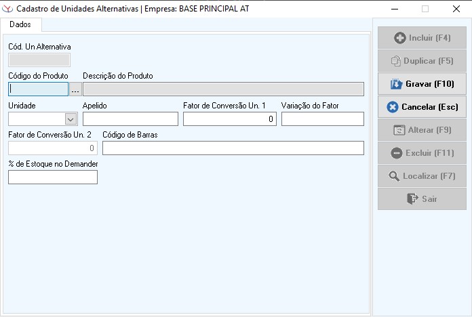Focus the Código do Produto field
The image size is (472, 317).
pos(39,89)
